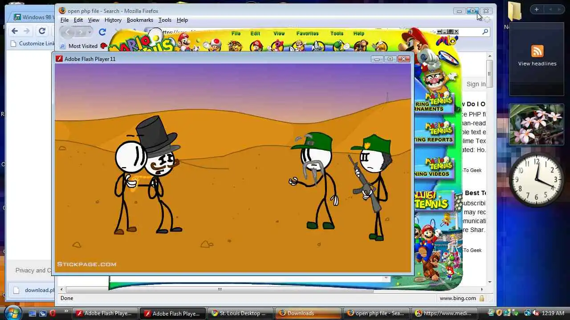Open the Firefox File menu
This screenshot has height=320, width=570.
click(65, 20)
